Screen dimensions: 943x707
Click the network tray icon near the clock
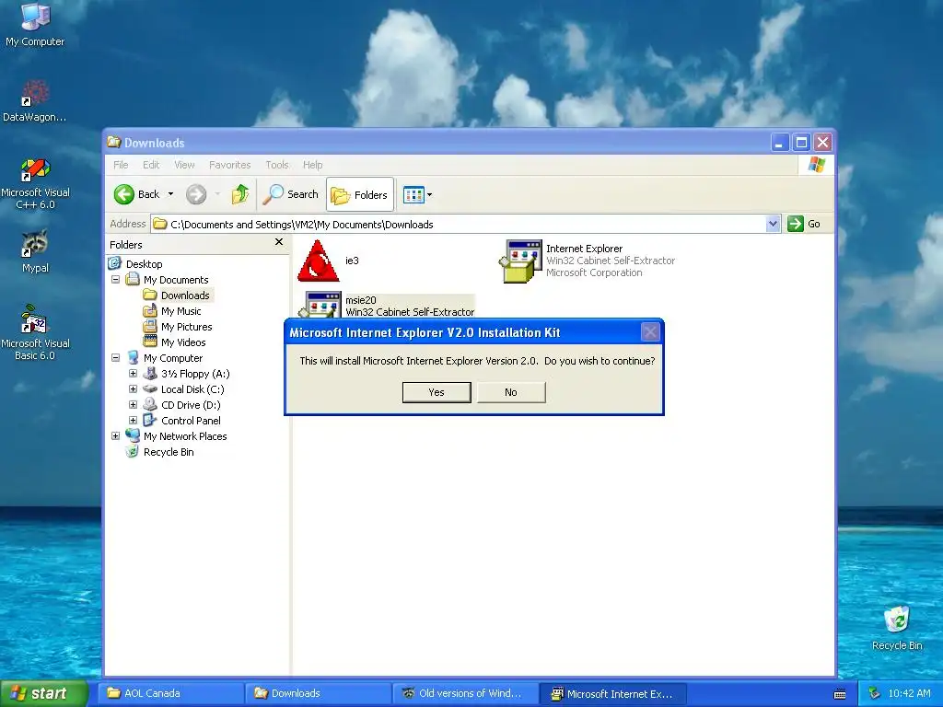pyautogui.click(x=875, y=693)
